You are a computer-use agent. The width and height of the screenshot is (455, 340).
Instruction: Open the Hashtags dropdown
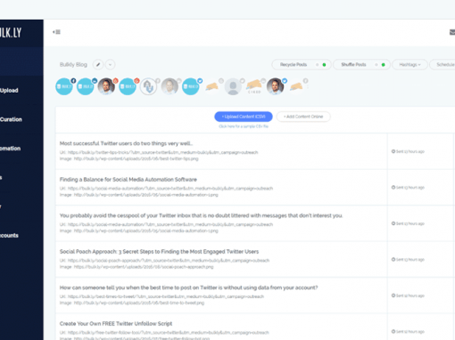click(x=409, y=64)
